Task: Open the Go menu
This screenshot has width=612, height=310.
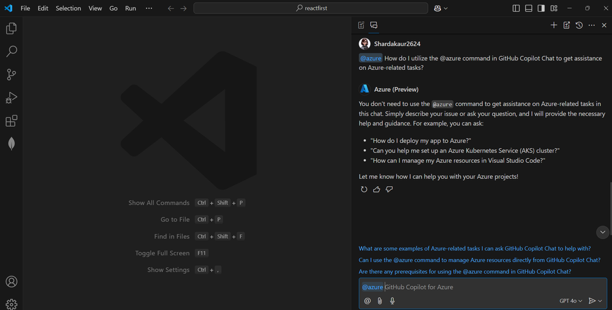Action: pos(113,8)
